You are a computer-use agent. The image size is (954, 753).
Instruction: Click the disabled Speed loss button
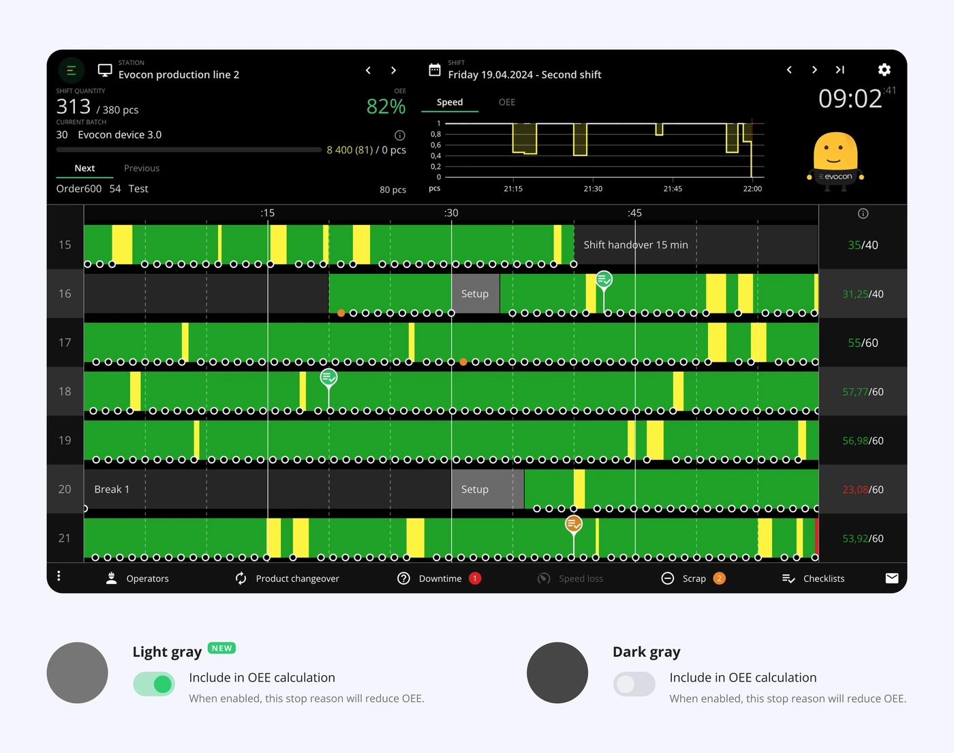point(570,579)
